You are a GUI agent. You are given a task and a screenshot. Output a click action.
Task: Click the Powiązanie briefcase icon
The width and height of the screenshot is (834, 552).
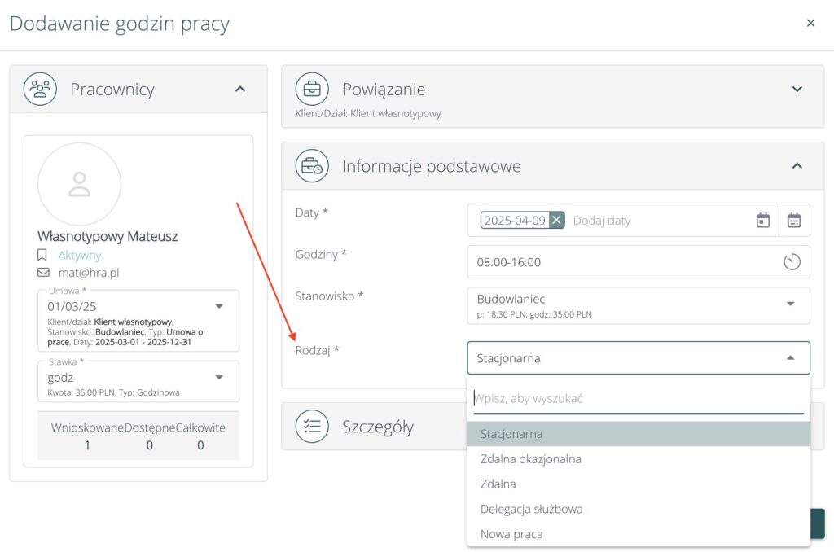(x=312, y=89)
